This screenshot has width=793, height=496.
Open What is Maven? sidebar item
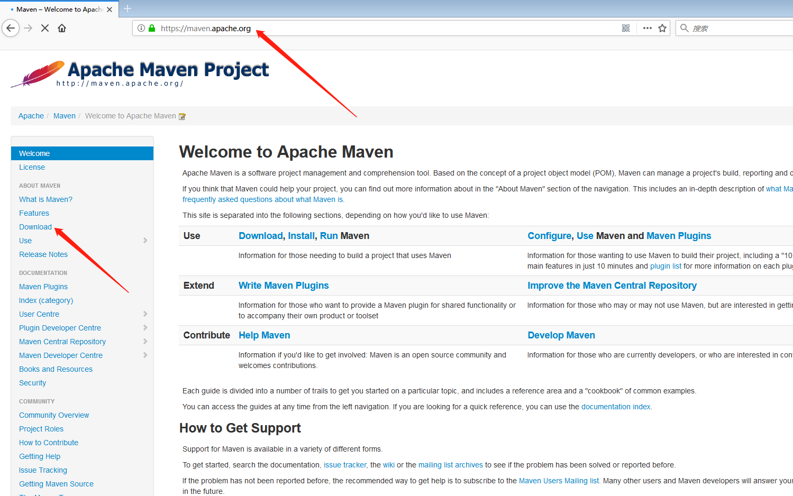(45, 199)
